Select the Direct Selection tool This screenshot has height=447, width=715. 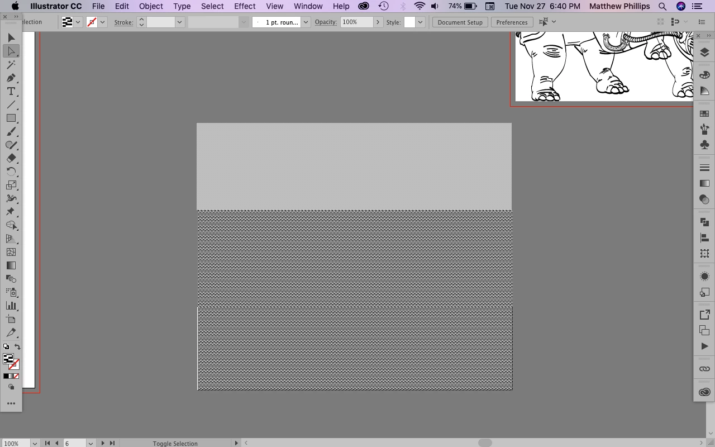(11, 51)
